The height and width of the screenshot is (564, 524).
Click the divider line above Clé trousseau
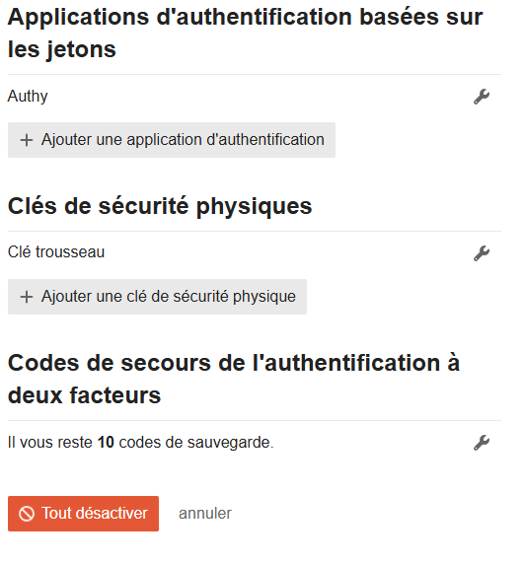255,232
